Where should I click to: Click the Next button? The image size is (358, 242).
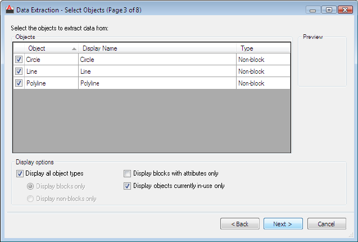click(283, 224)
